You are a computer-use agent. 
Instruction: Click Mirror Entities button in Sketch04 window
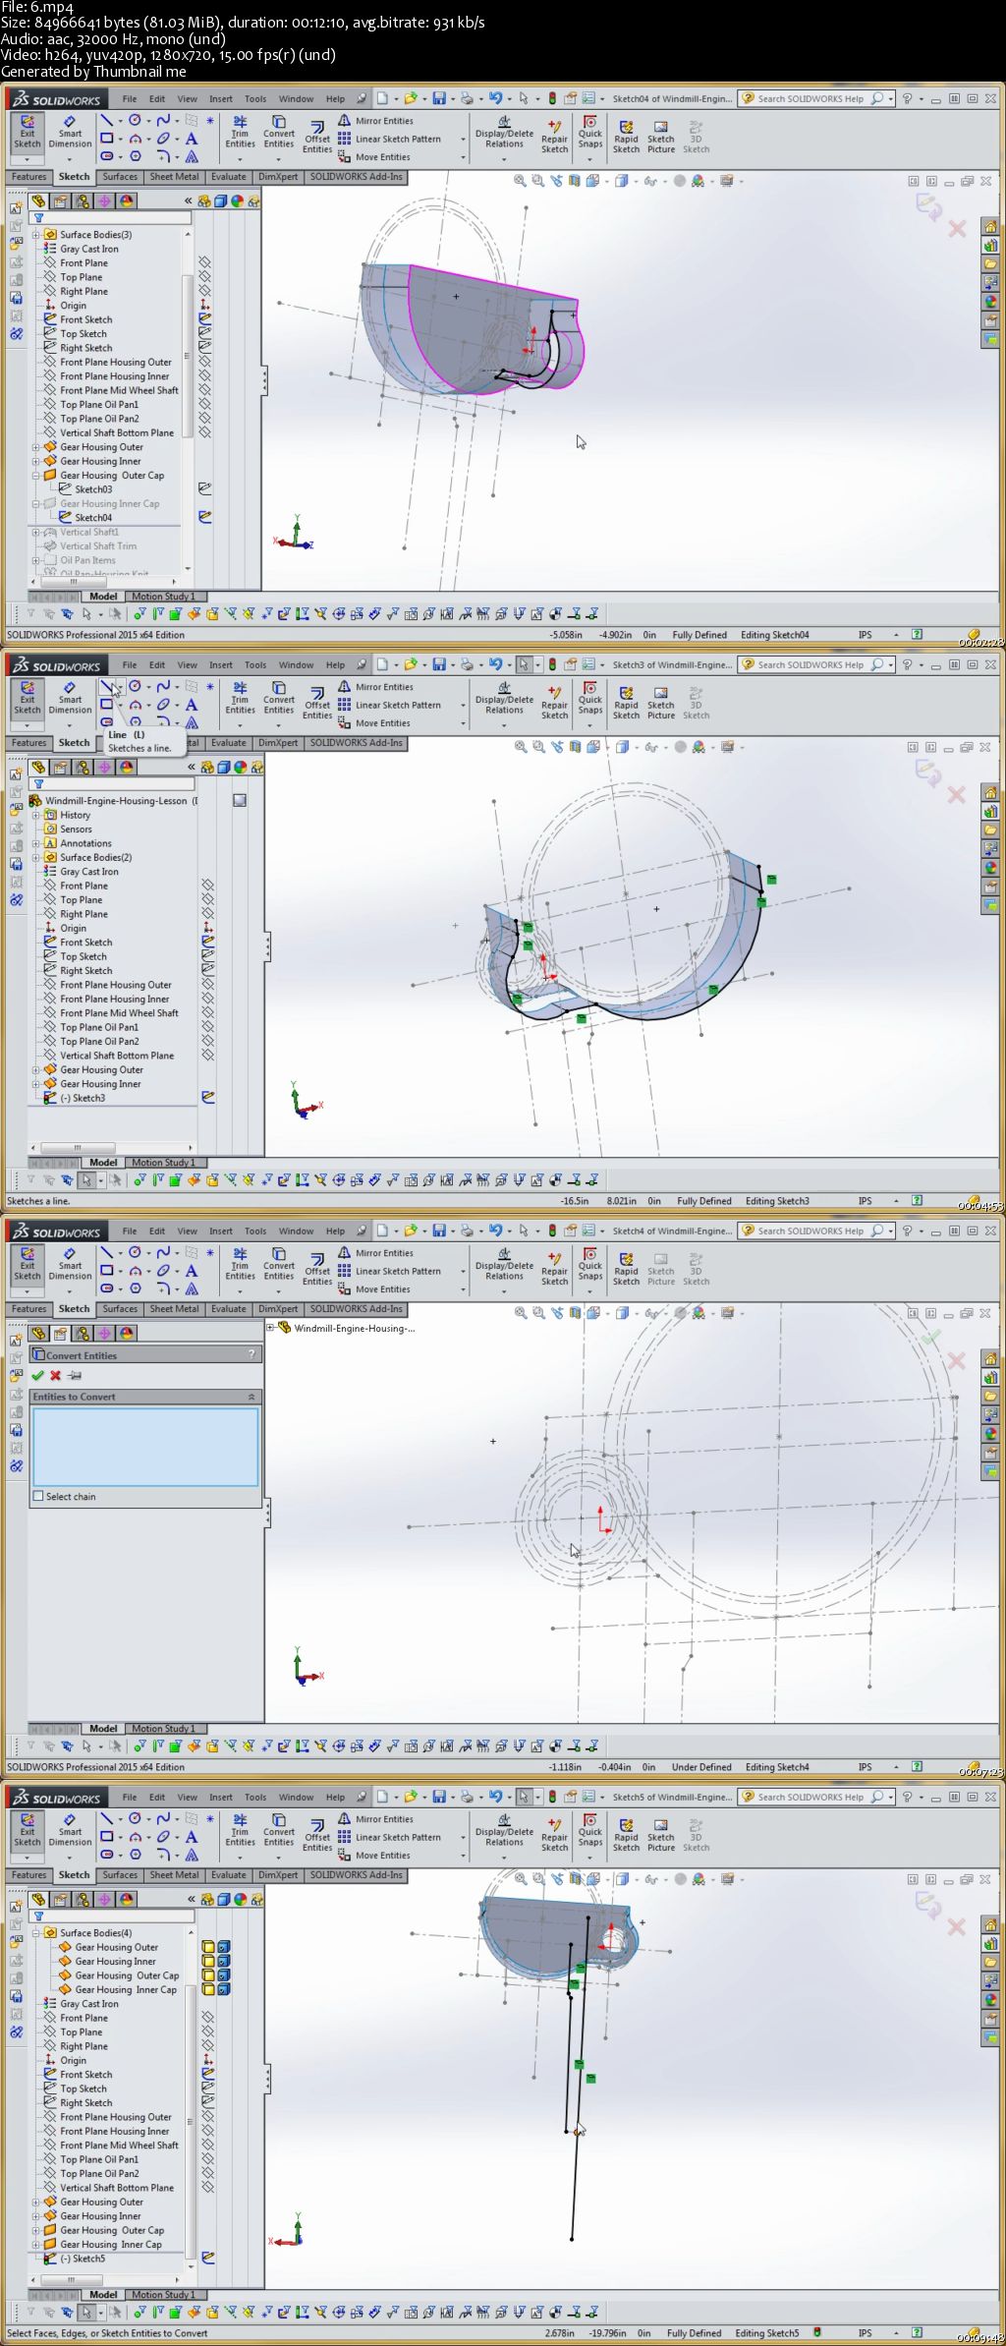tap(376, 121)
